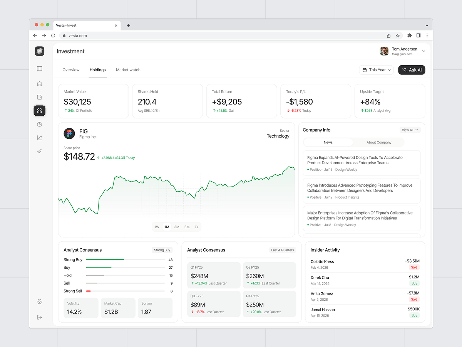Go forward with browser forward arrow
Screen dimensions: 462x347
[x=44, y=35]
